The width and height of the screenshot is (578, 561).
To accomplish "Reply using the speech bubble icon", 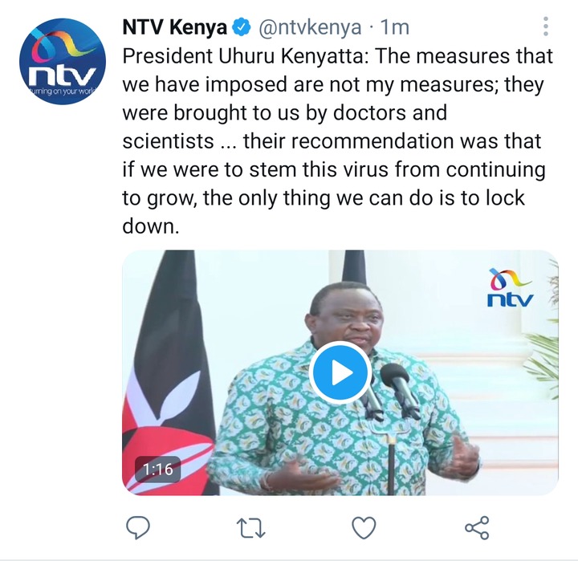I will [138, 527].
